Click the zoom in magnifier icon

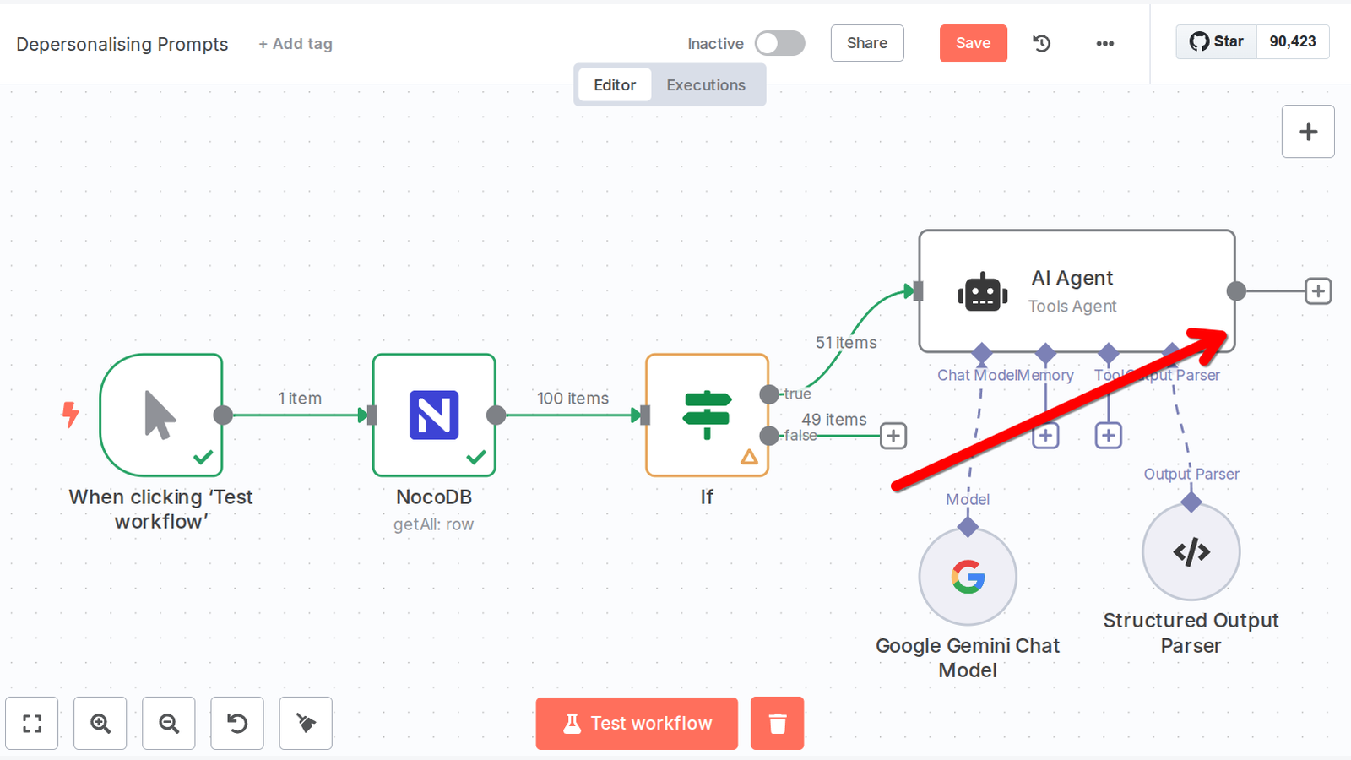click(100, 724)
